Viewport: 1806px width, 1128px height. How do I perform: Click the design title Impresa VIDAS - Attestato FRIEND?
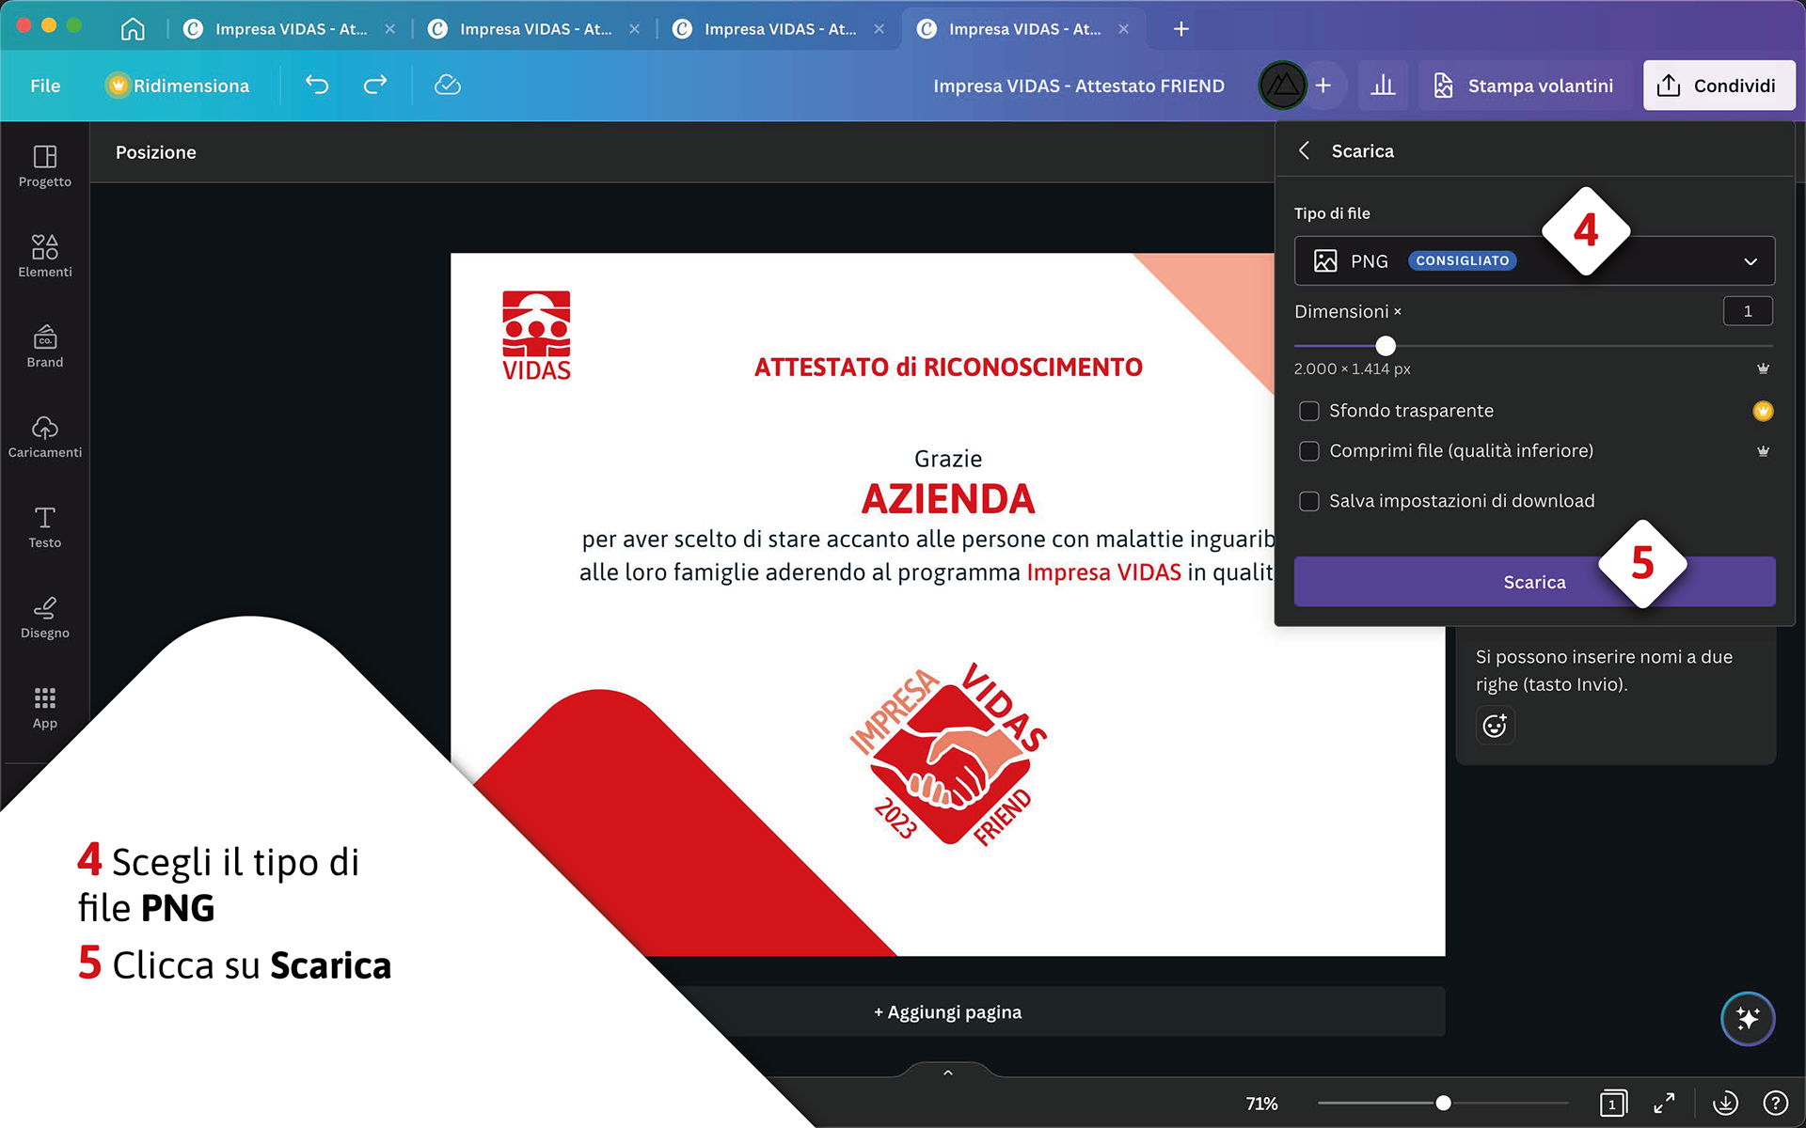[1079, 86]
